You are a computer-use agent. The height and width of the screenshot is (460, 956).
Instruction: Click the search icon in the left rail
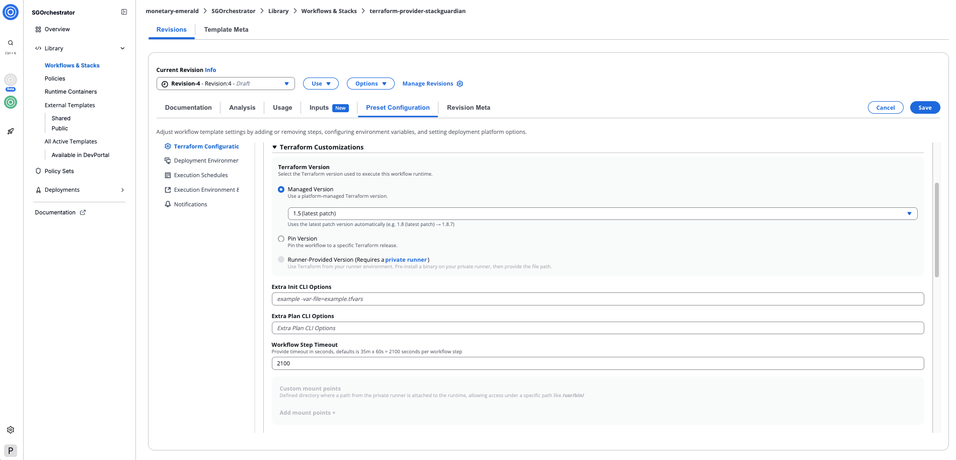point(10,42)
